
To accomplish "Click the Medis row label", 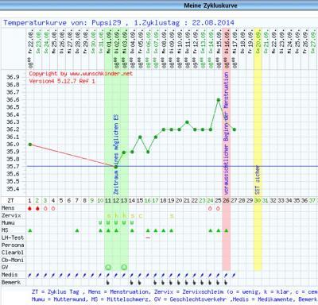I will [10, 275].
